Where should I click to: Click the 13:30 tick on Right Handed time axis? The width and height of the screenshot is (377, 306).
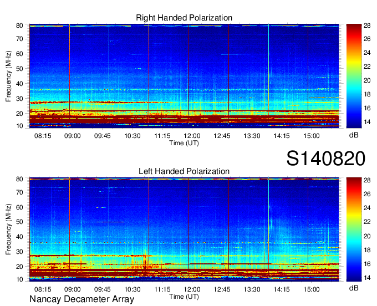(252, 136)
